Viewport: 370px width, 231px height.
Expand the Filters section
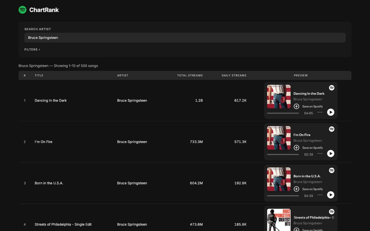tap(32, 50)
